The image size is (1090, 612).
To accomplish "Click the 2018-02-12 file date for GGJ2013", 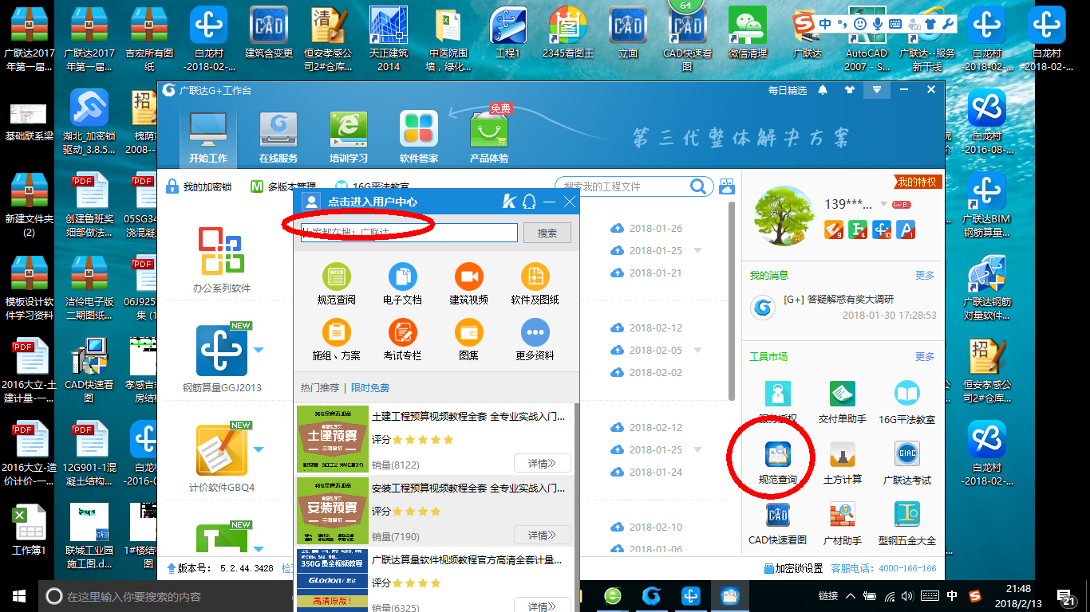I will click(x=655, y=328).
